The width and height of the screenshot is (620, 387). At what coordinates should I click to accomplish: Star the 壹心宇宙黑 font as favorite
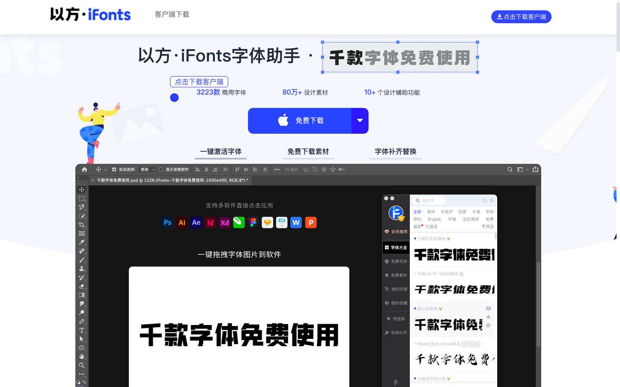tap(488, 317)
